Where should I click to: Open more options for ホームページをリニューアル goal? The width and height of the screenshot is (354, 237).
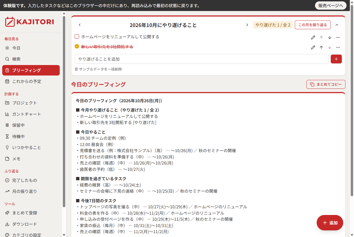[338, 37]
